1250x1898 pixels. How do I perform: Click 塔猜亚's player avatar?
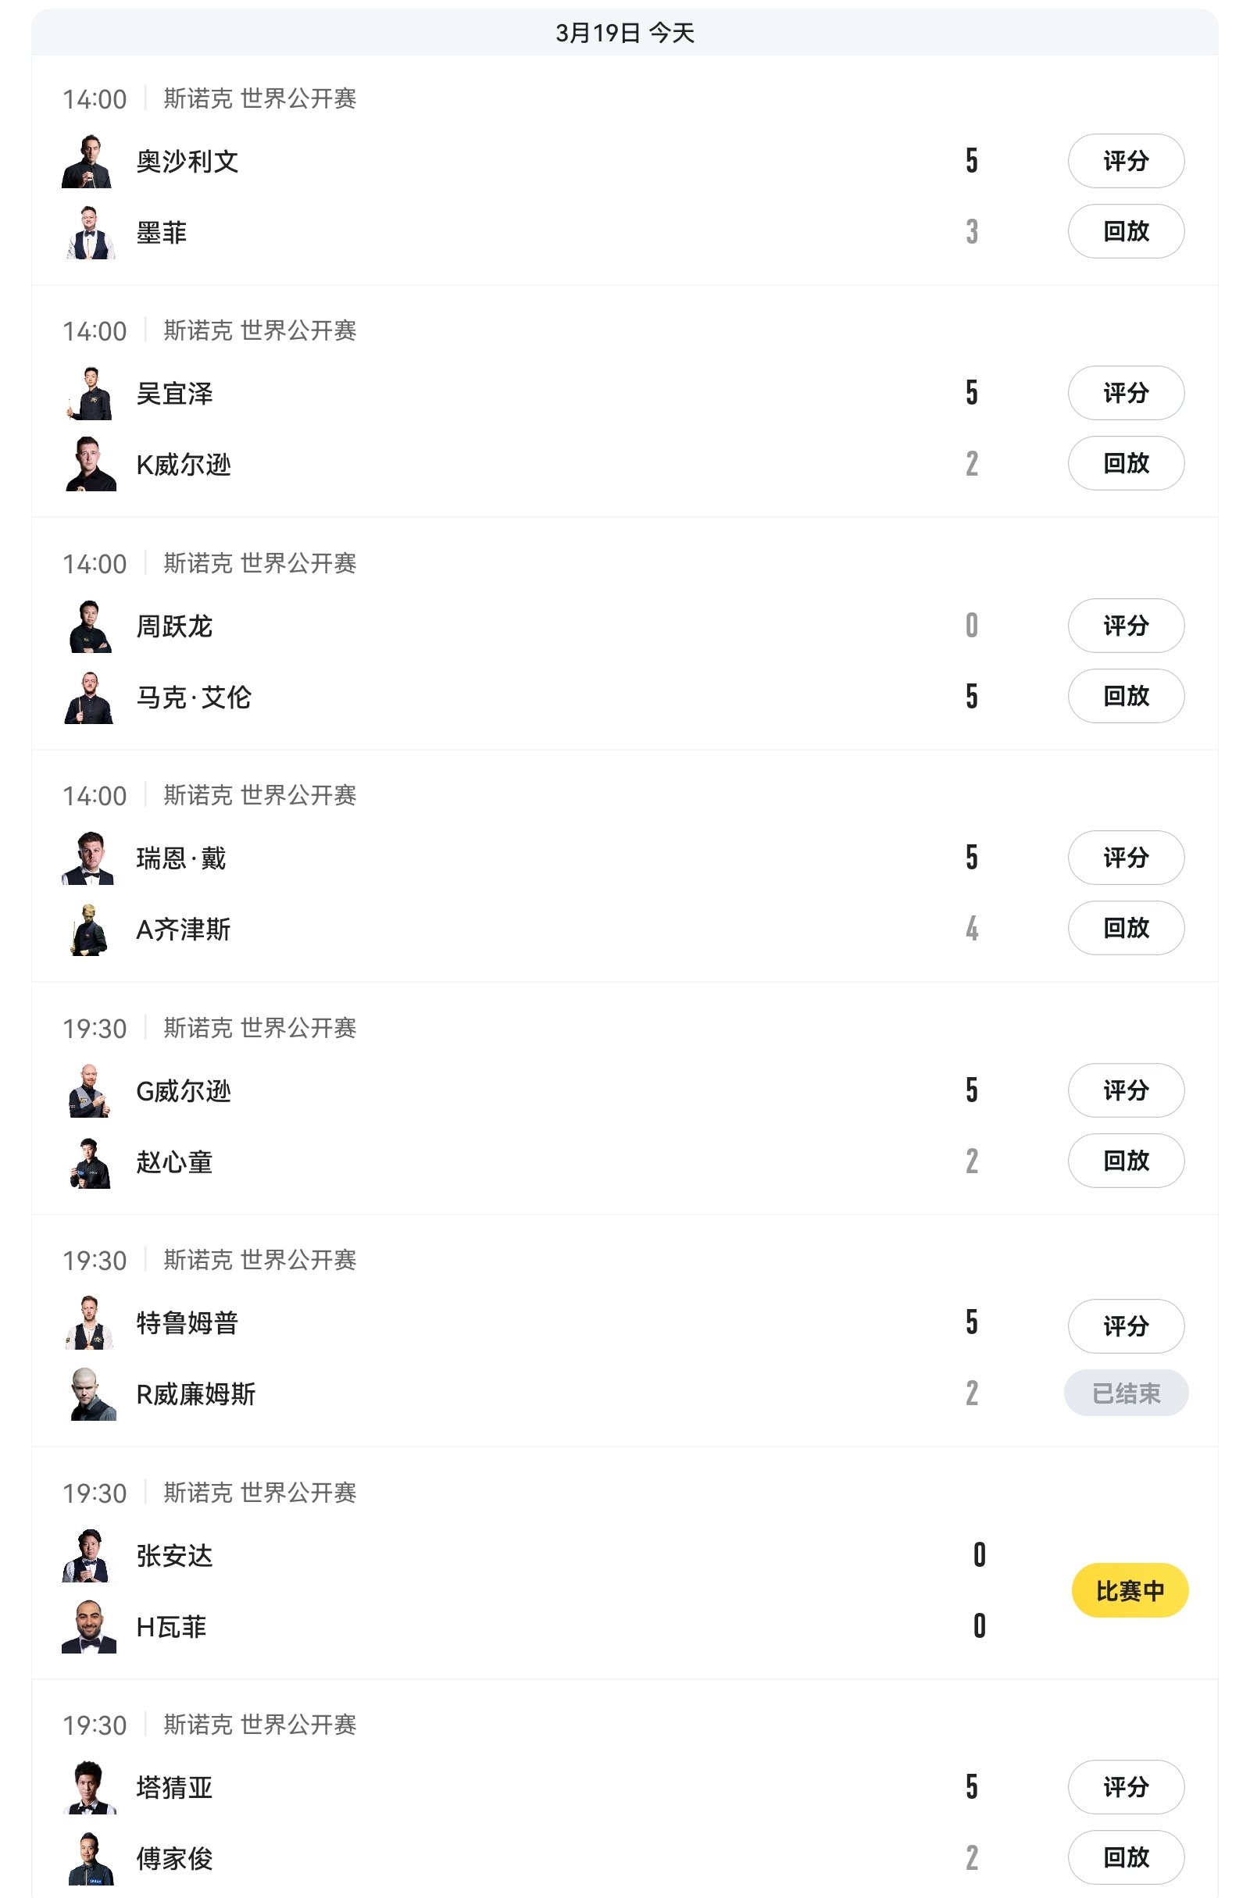coord(89,1787)
